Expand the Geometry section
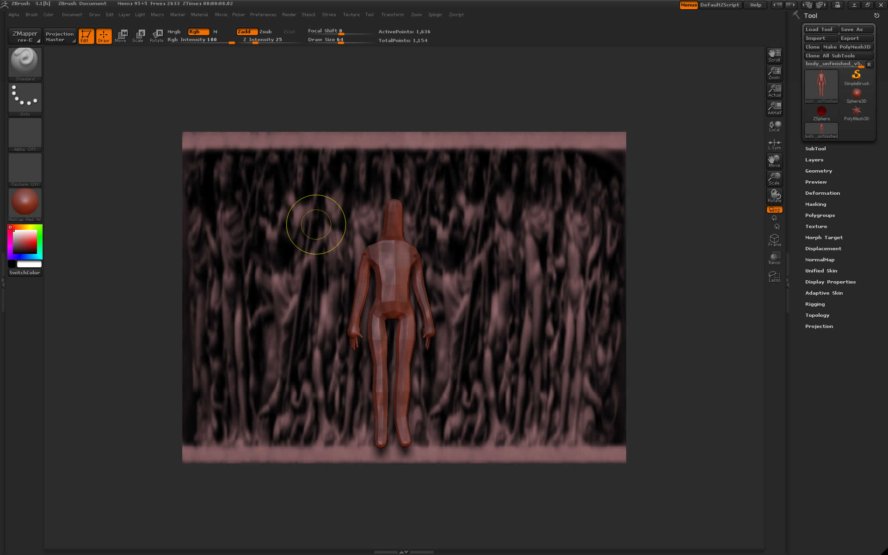 pos(818,171)
